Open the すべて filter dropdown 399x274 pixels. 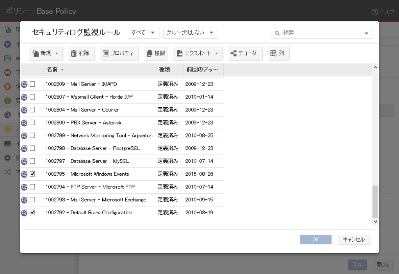pyautogui.click(x=143, y=33)
